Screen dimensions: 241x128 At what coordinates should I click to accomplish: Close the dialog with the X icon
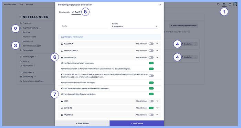(160, 4)
